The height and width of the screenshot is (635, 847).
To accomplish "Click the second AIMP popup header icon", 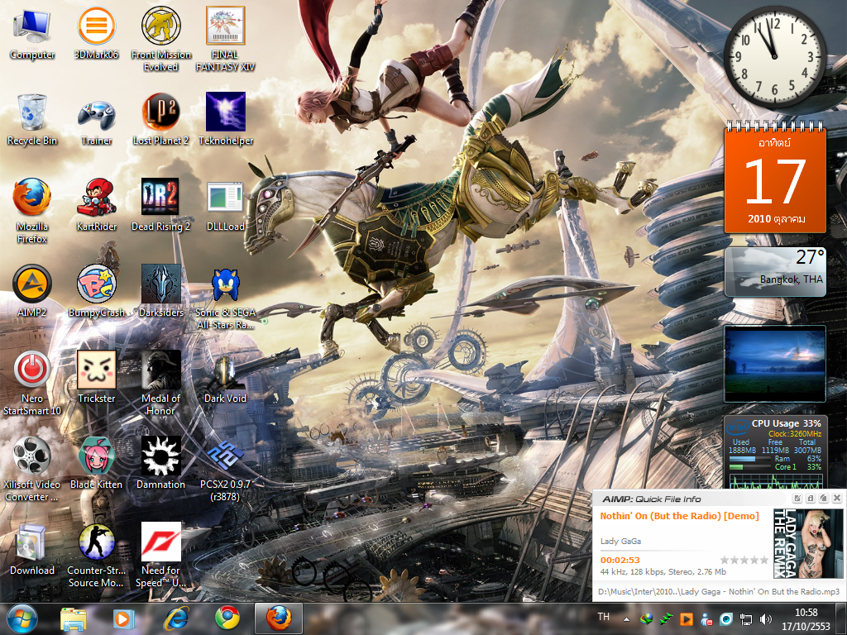I will point(811,499).
